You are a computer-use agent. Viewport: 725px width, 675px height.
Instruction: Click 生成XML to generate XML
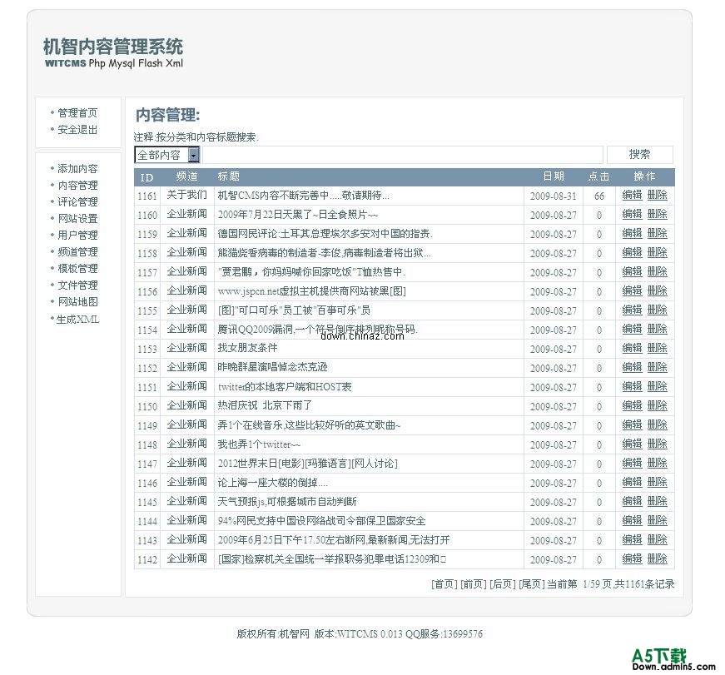pos(77,318)
